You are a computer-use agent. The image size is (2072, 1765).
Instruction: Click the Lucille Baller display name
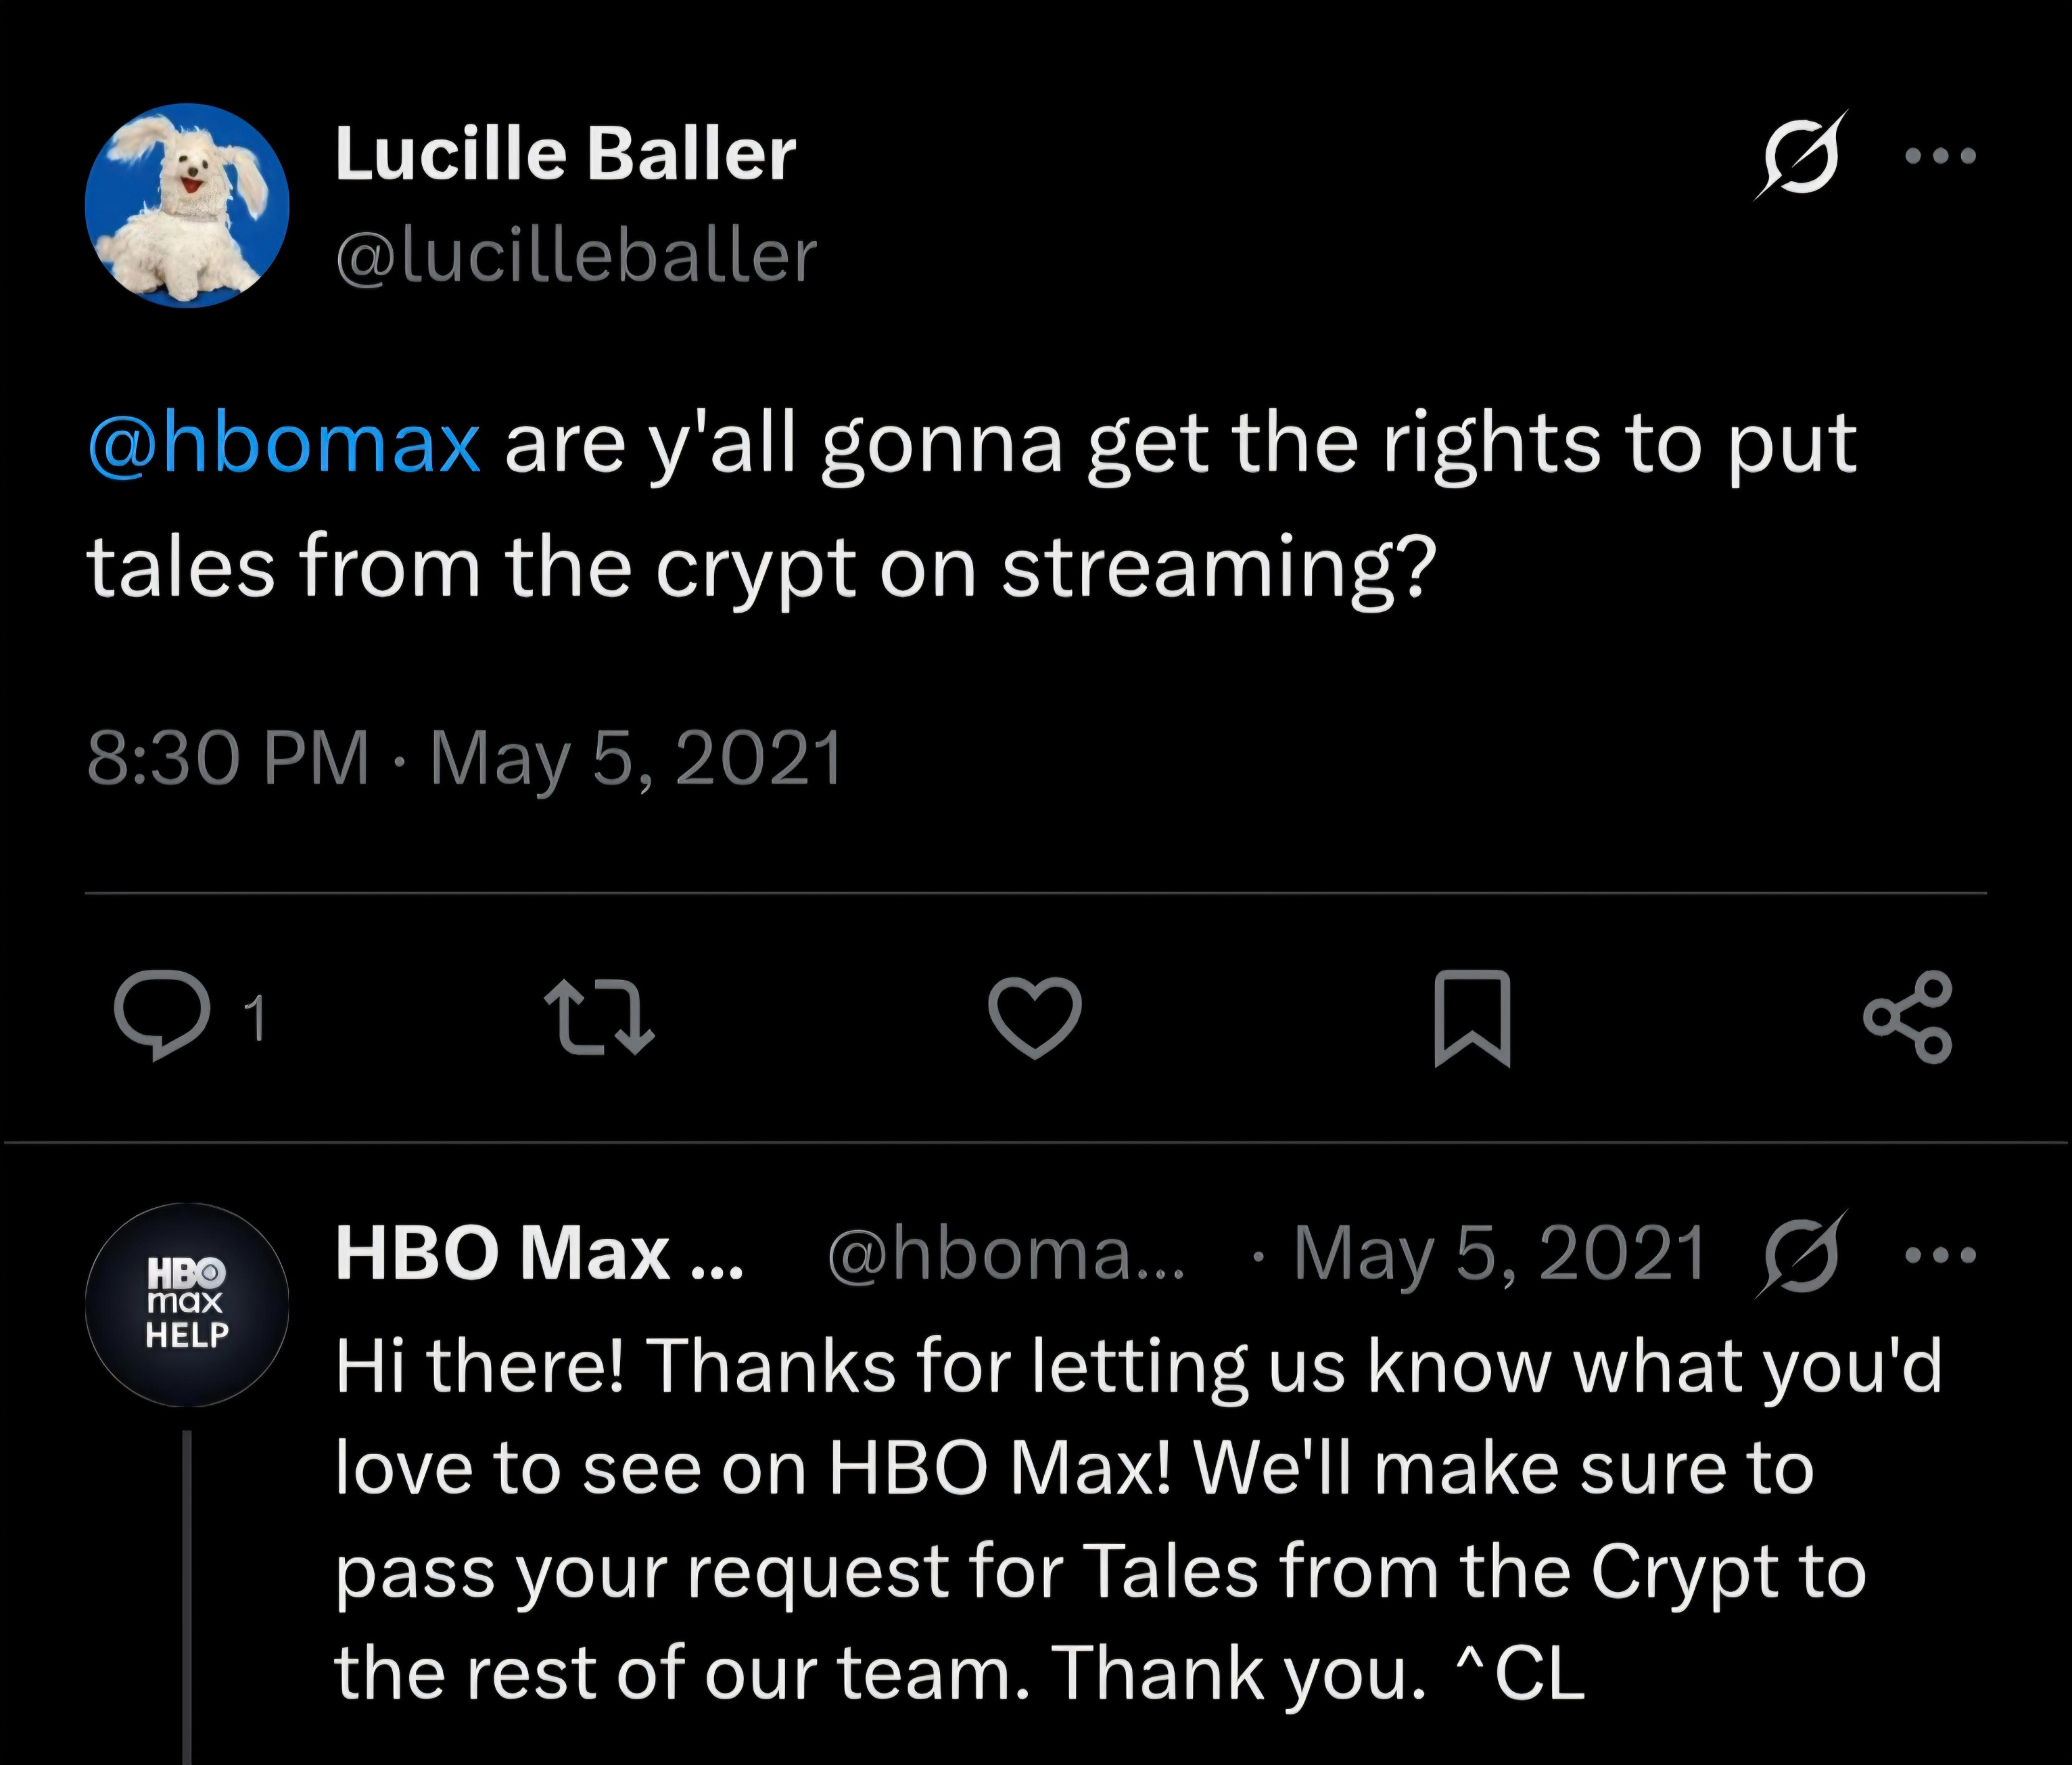[565, 155]
